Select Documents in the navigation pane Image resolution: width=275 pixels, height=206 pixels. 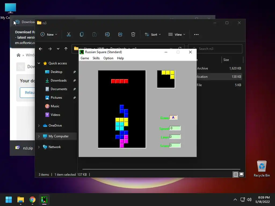[x=59, y=89]
